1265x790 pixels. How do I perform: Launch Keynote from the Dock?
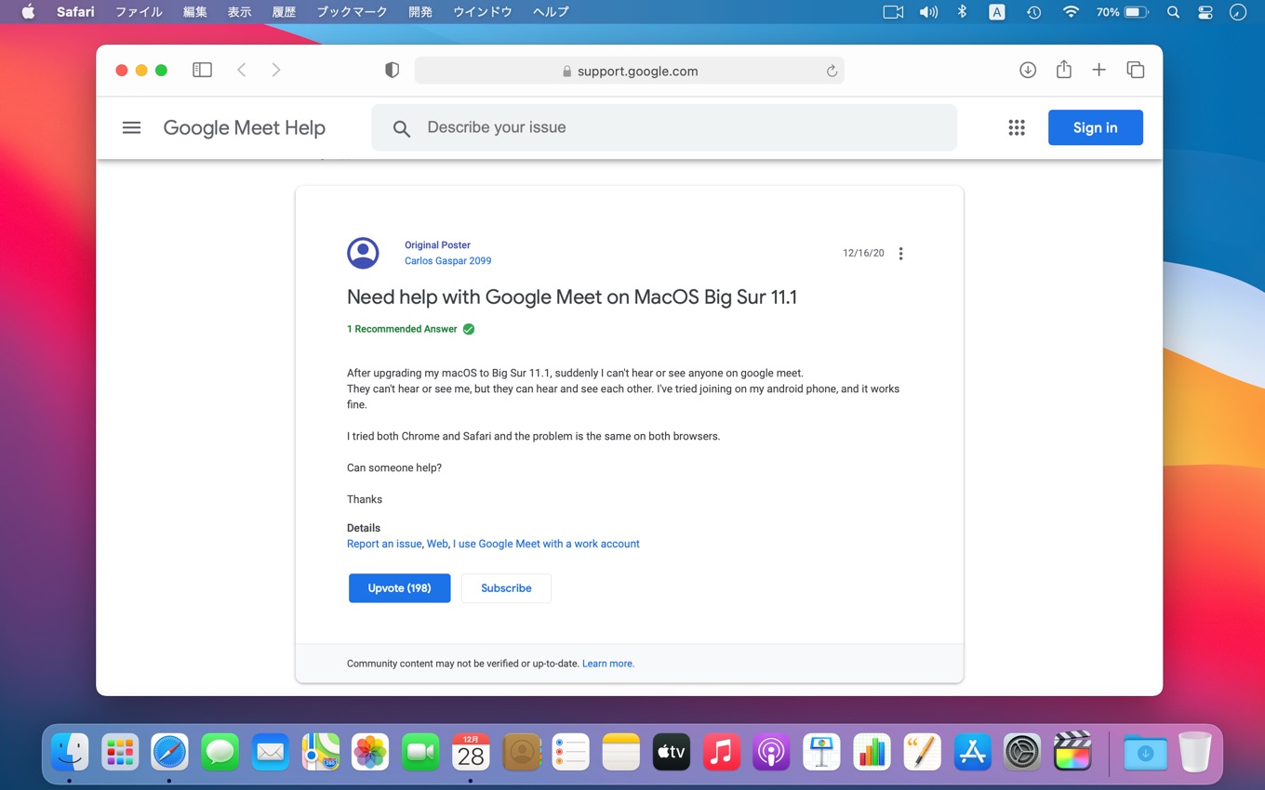821,752
